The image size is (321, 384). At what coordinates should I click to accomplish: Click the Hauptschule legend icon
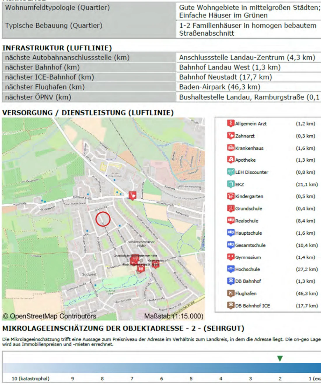point(231,233)
